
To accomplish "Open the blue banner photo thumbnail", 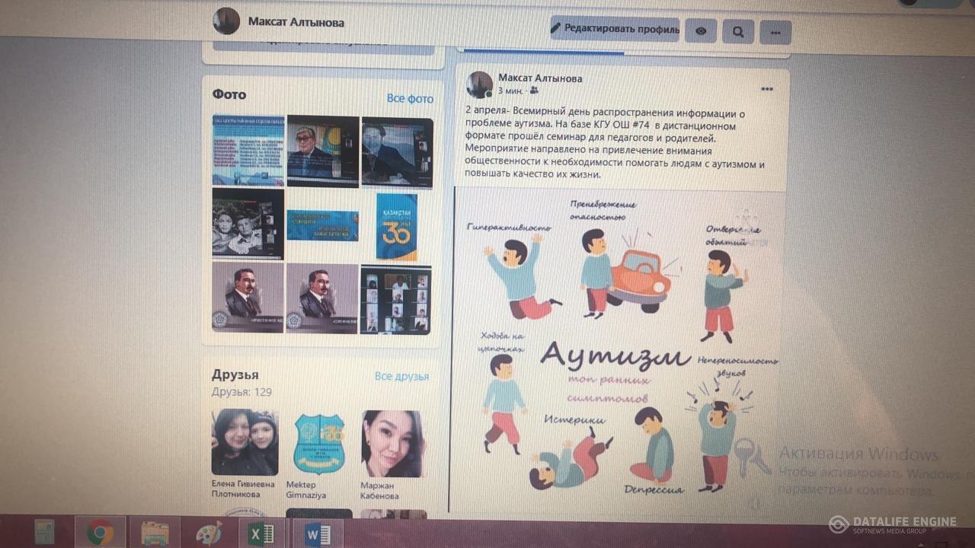I will pyautogui.click(x=323, y=225).
